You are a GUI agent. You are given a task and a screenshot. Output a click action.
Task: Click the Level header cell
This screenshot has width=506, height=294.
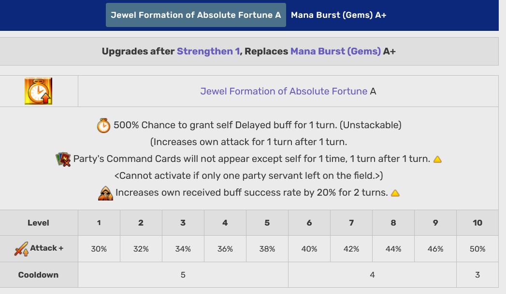[x=38, y=223]
